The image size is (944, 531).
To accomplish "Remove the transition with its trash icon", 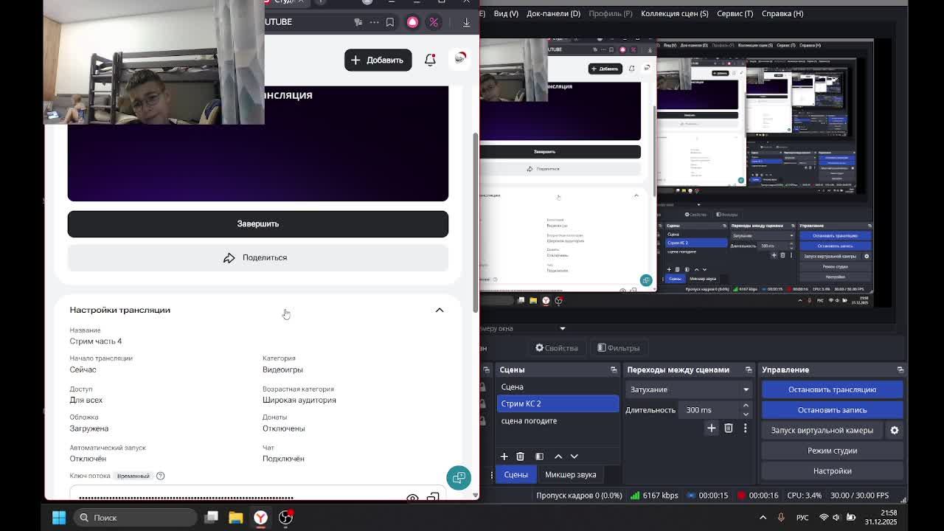I will point(728,428).
